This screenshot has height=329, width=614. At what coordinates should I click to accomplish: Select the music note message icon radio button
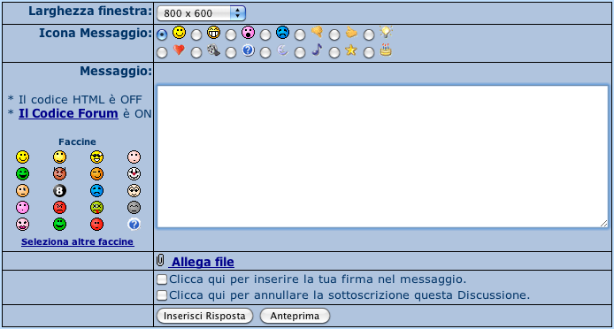tap(300, 52)
